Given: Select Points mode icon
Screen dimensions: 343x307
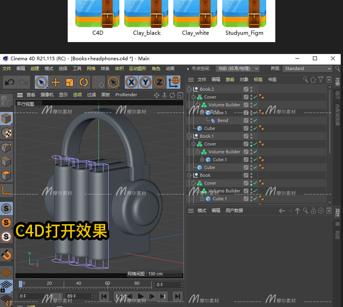Looking at the screenshot, I should [x=6, y=147].
